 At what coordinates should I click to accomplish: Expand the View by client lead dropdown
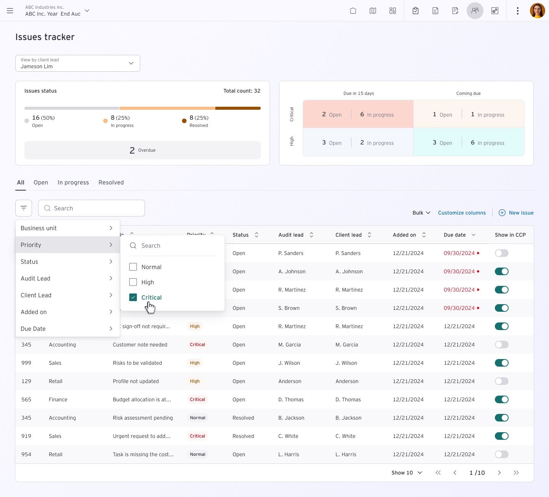point(131,63)
